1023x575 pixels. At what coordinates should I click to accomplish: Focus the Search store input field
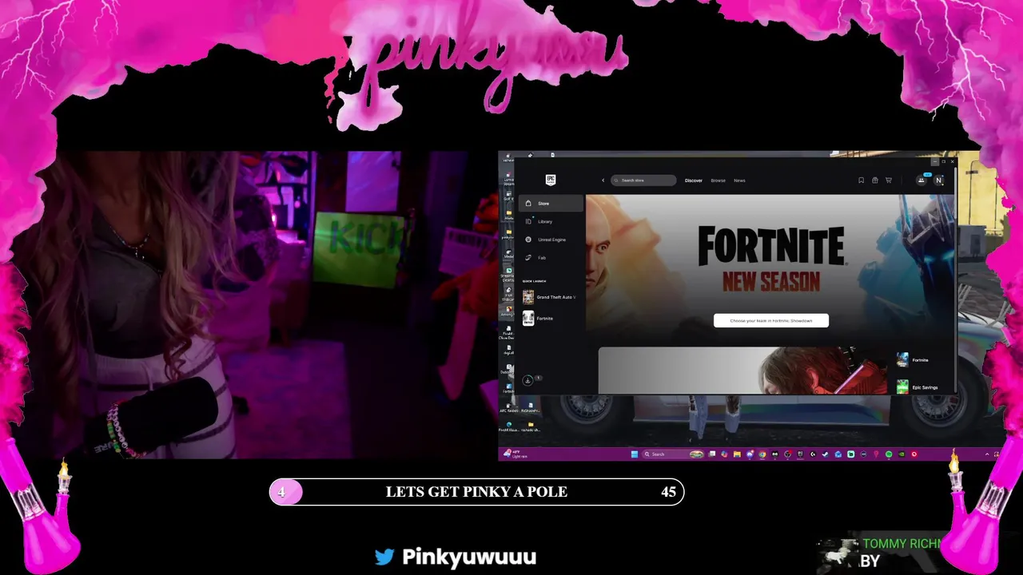click(x=644, y=180)
